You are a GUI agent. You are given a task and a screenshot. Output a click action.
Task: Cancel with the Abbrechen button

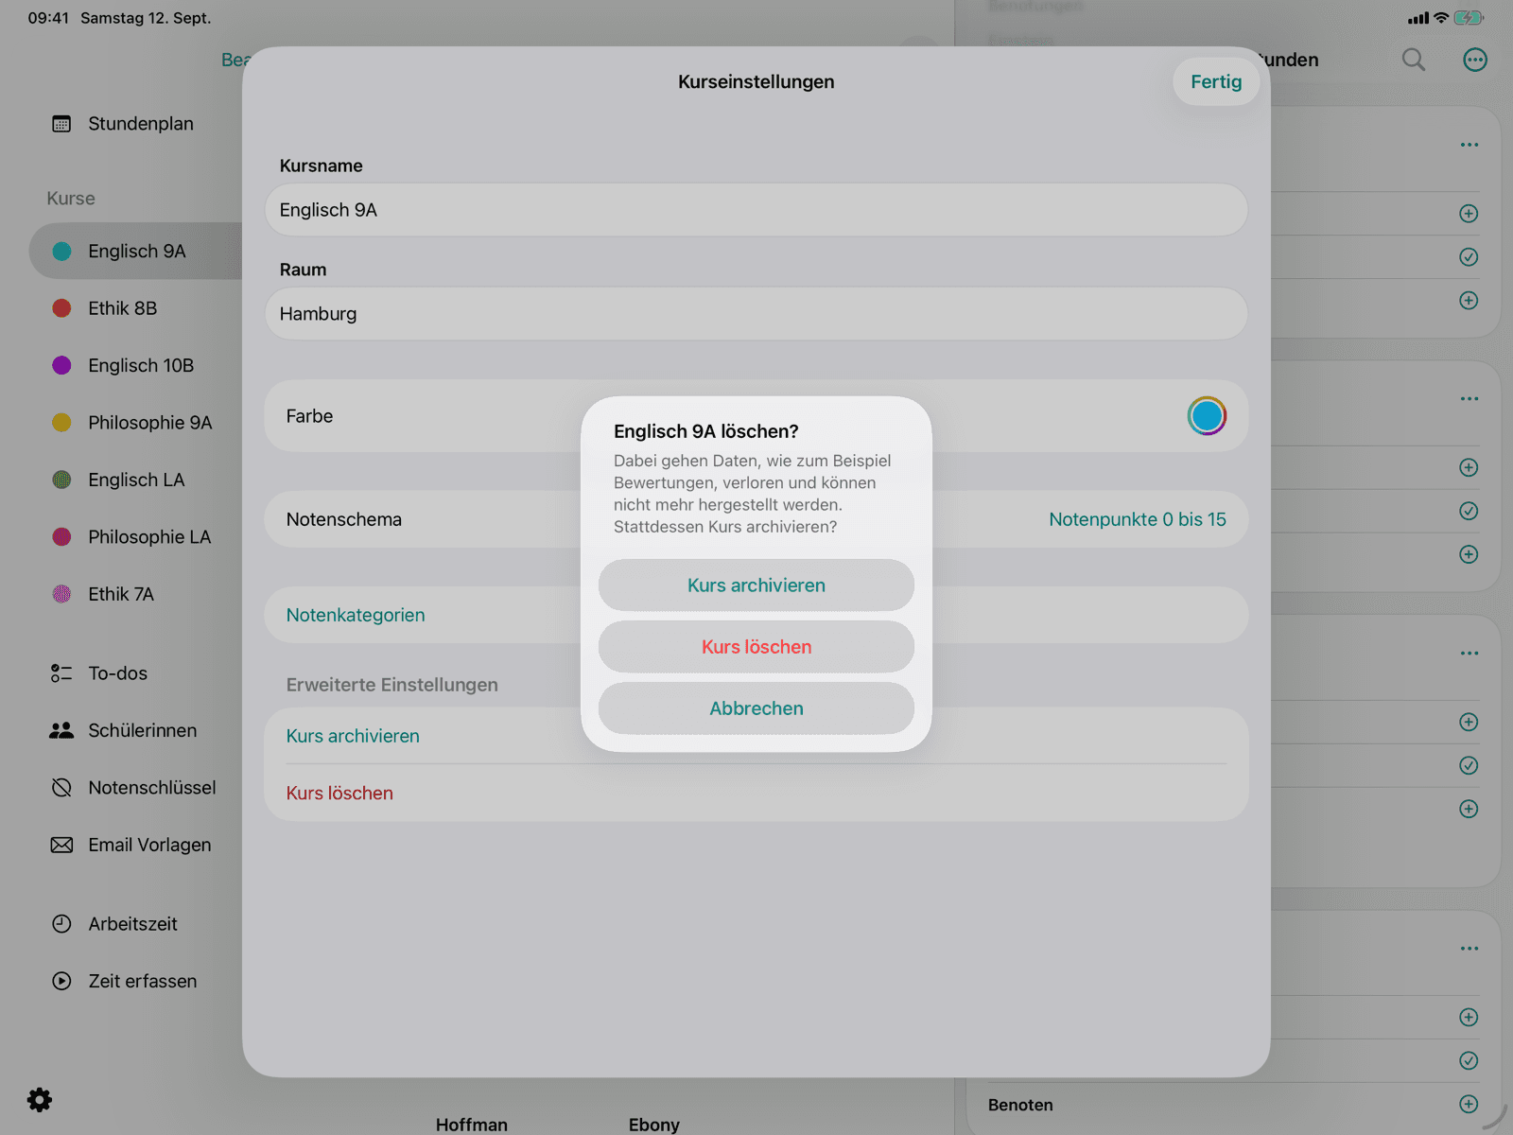756,708
